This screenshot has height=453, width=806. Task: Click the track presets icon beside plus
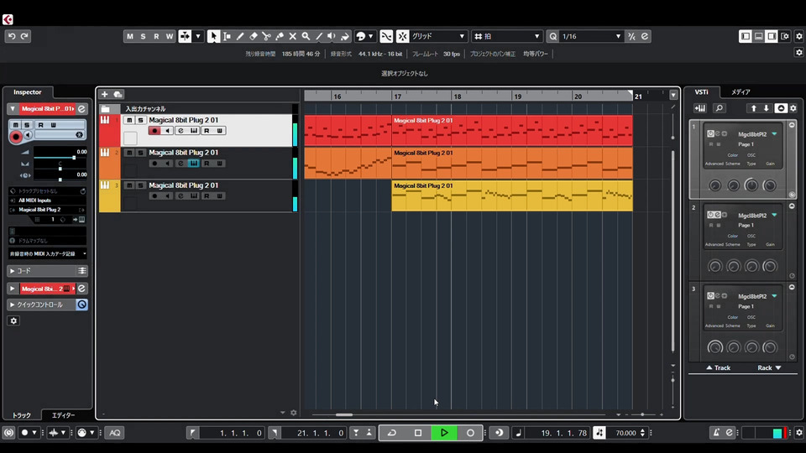tap(118, 94)
